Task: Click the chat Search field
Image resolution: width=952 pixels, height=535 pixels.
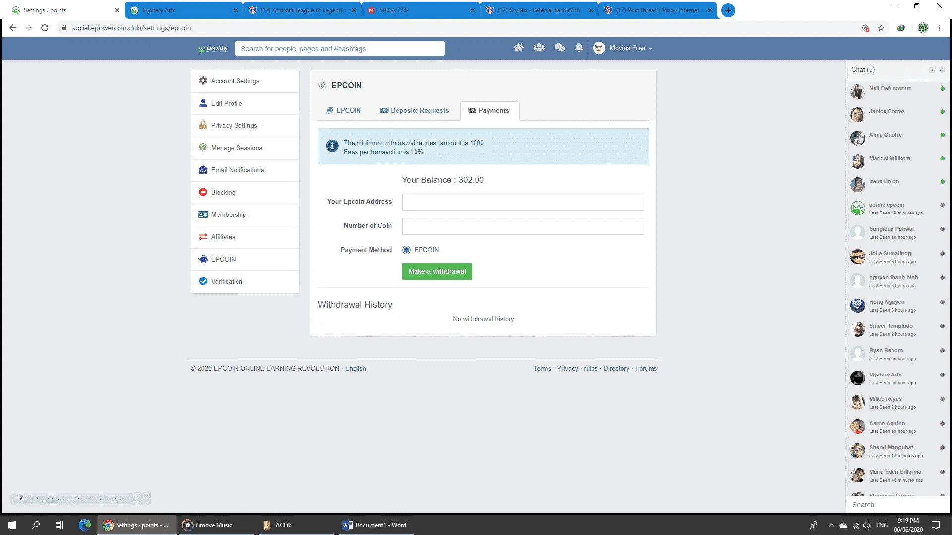Action: [898, 505]
